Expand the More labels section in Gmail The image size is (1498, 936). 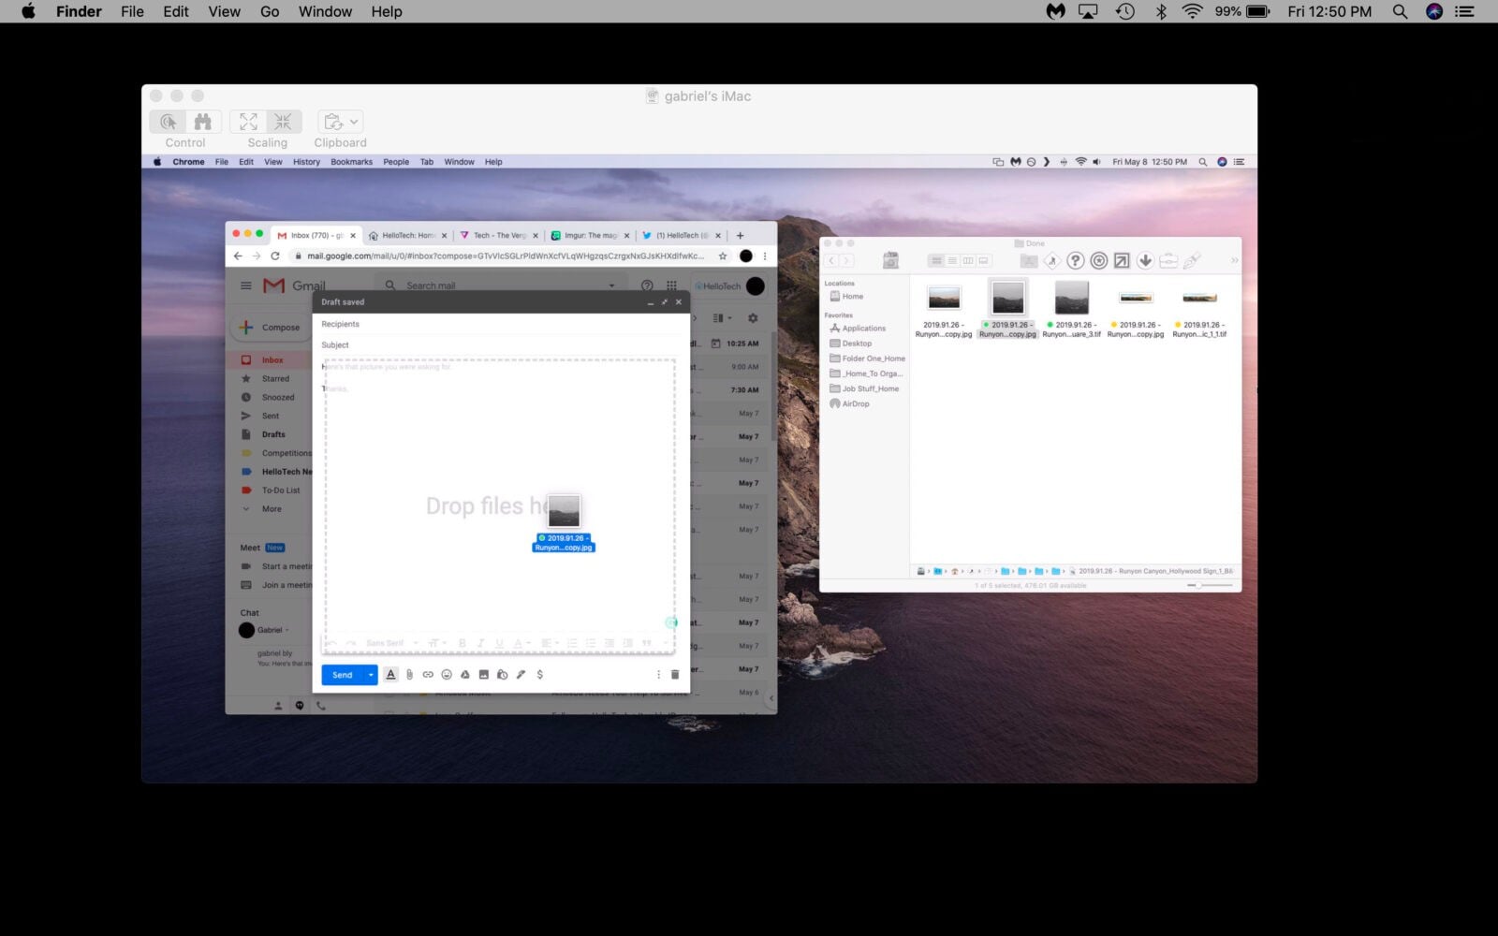click(x=271, y=509)
